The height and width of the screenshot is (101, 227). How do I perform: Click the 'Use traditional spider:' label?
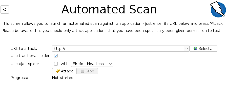pyautogui.click(x=31, y=56)
